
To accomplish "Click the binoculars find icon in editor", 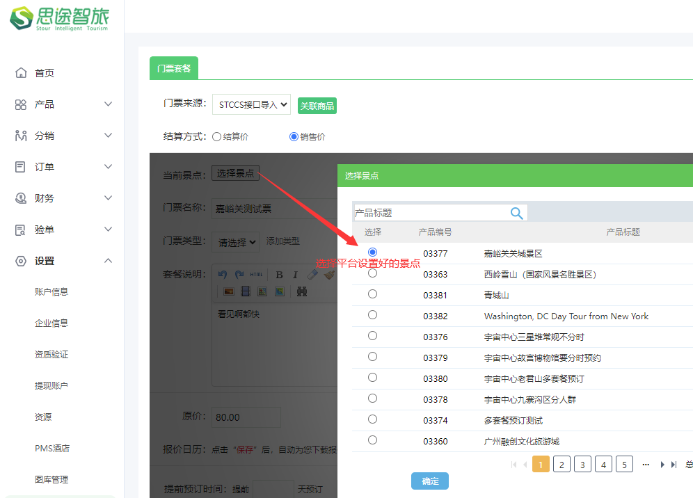I will pos(302,291).
